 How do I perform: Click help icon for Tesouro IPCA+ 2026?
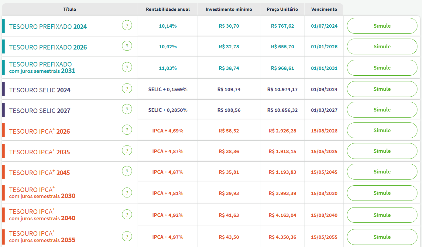pos(127,130)
